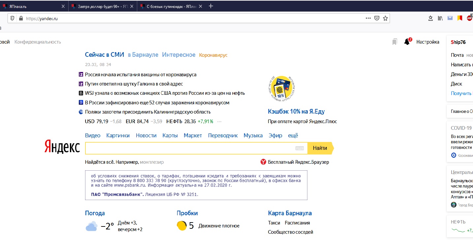
Task: Click the shield tracking protection icon
Action: 12,18
